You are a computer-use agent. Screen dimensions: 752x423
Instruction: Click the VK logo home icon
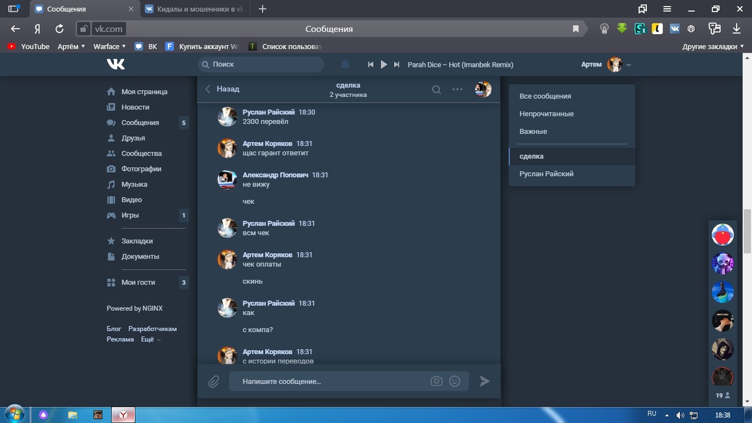116,64
